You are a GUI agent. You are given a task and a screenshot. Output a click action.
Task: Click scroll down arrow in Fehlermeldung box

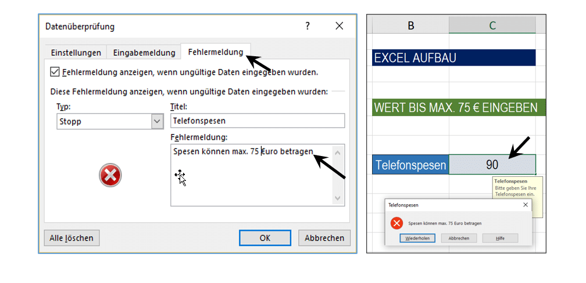click(338, 198)
